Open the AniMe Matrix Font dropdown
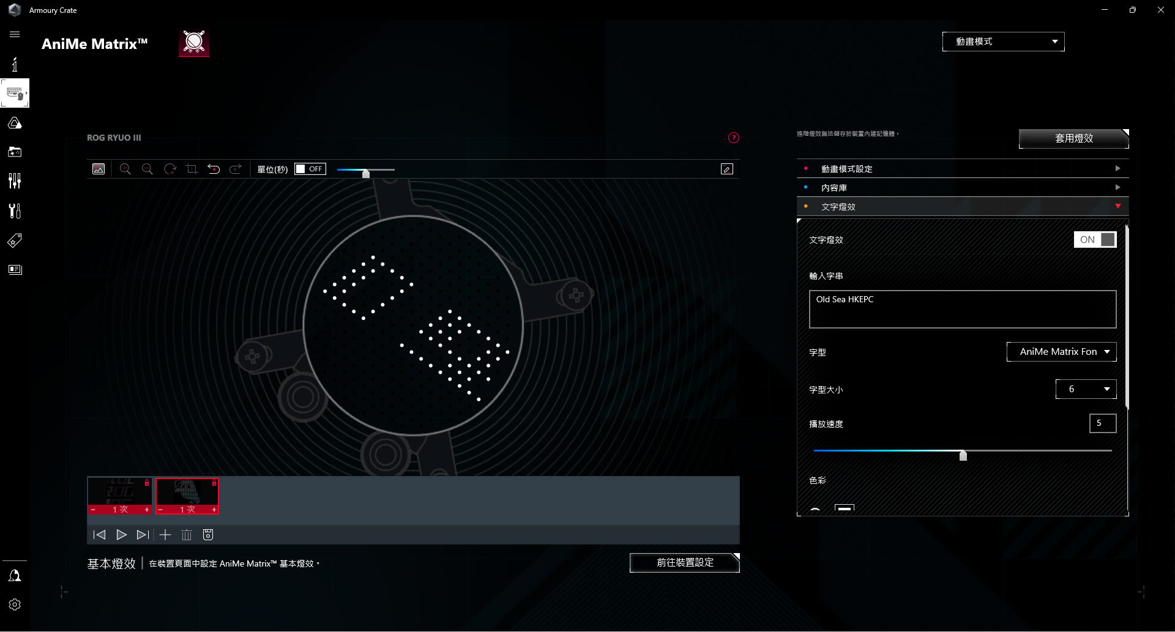Image resolution: width=1175 pixels, height=632 pixels. point(1062,352)
